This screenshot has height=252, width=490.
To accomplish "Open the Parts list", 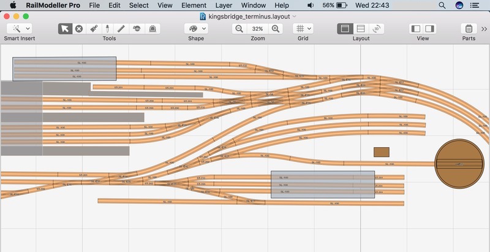I will tap(469, 29).
